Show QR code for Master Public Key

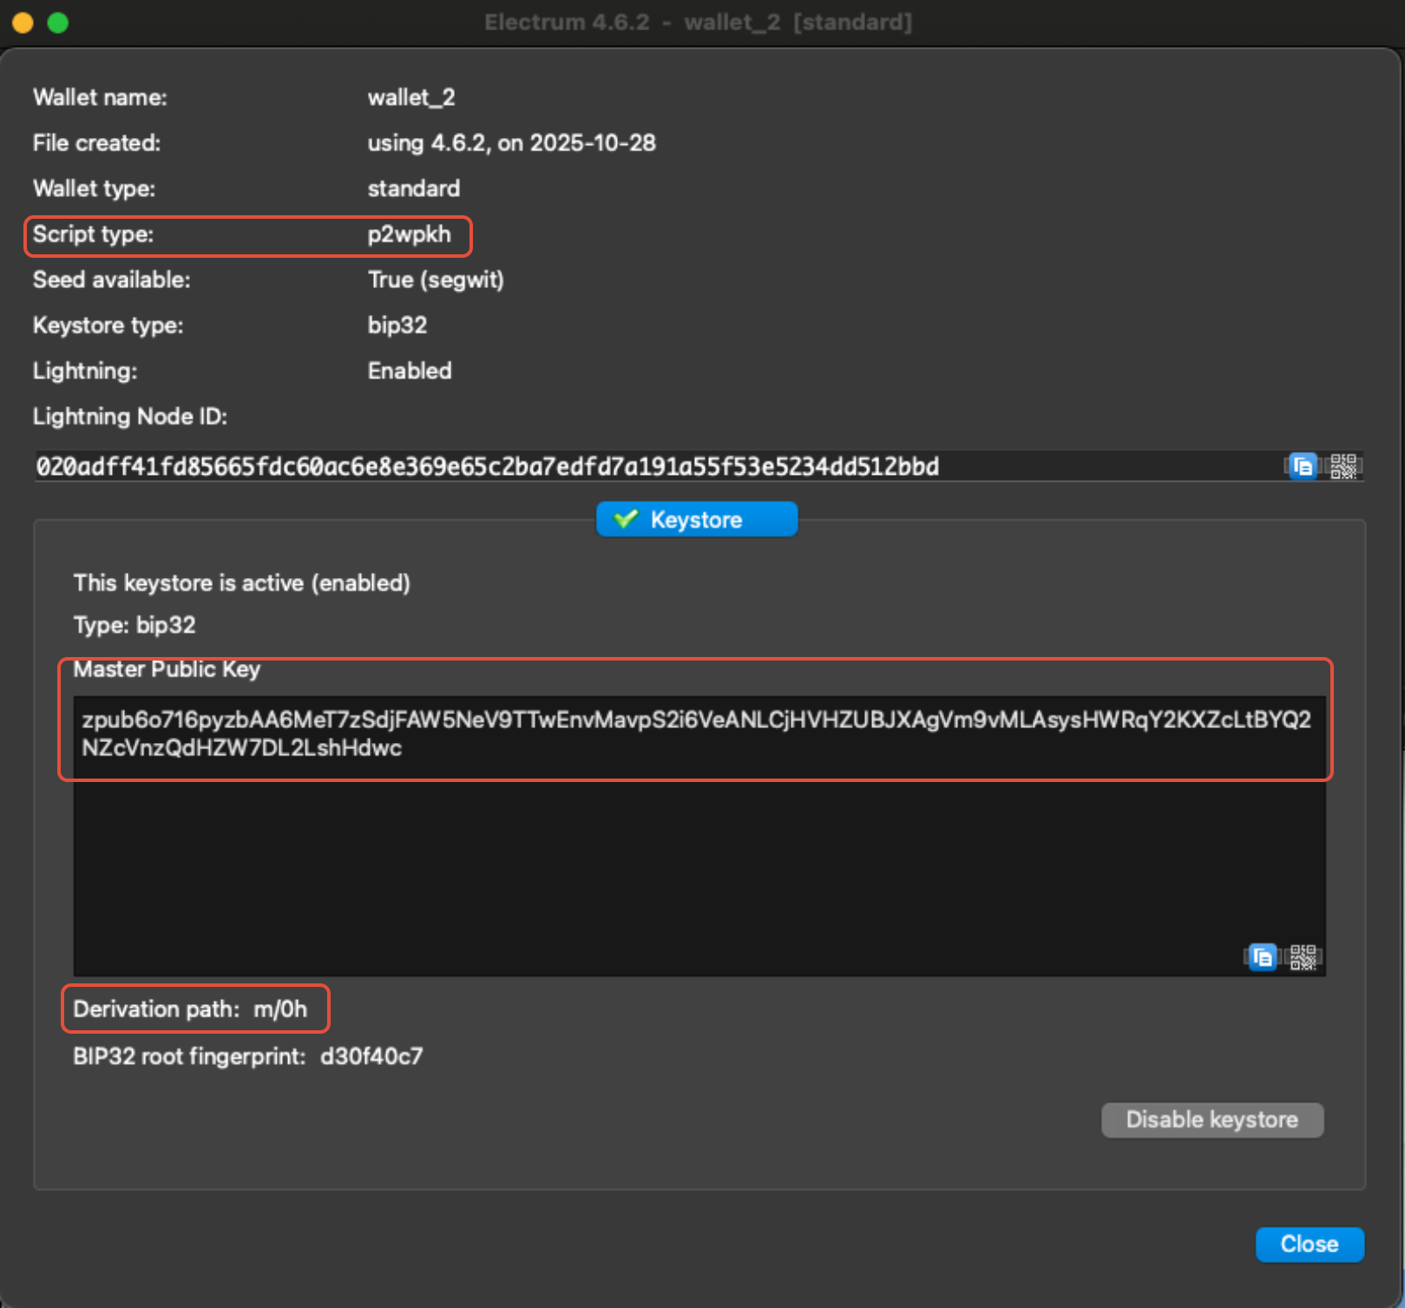click(1303, 957)
